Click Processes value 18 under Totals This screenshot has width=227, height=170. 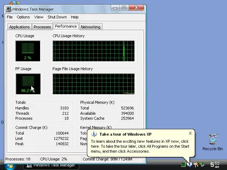(66, 118)
